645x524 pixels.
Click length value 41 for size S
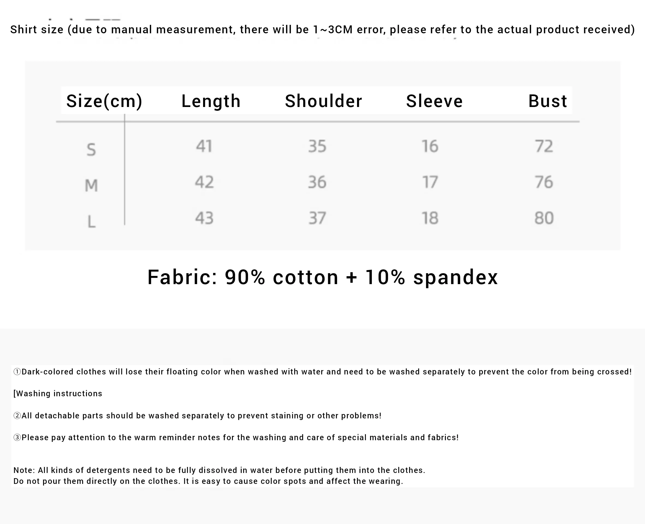[204, 146]
